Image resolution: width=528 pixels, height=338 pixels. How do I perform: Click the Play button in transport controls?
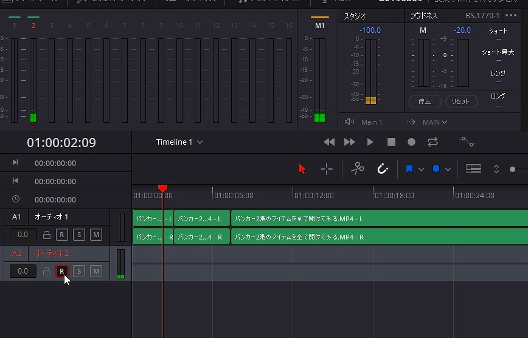[x=370, y=142]
